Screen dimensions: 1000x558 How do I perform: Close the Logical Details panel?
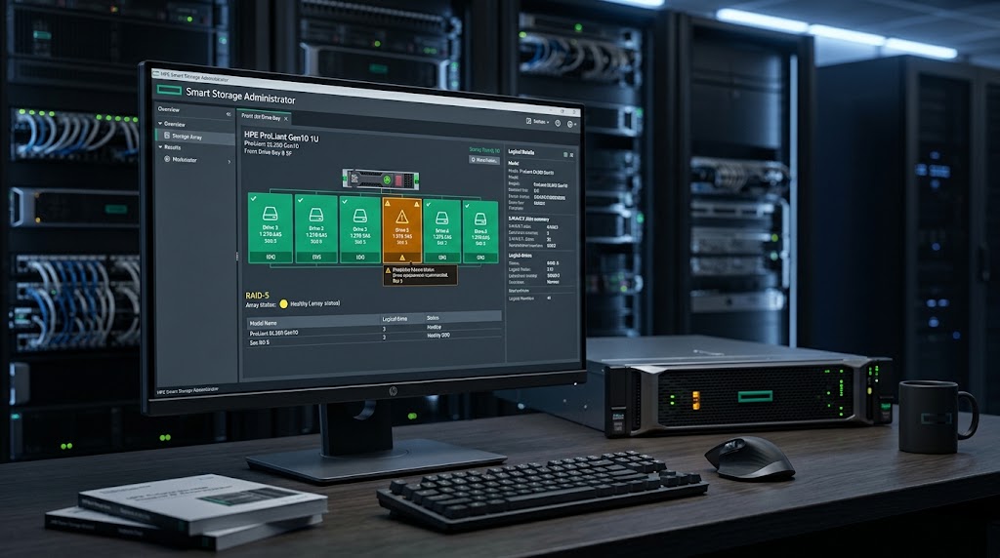571,155
